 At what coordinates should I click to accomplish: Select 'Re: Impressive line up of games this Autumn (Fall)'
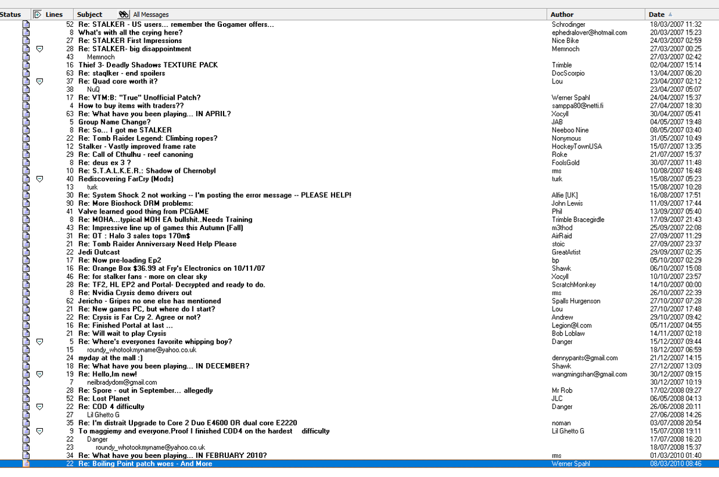[x=161, y=228]
